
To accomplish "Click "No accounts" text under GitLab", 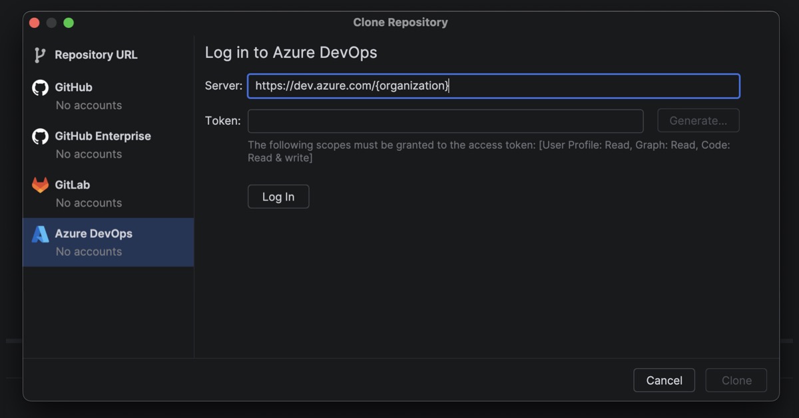I will point(89,203).
